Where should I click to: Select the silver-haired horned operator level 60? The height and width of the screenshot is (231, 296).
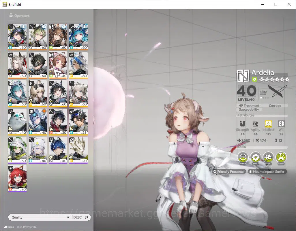[17, 65]
